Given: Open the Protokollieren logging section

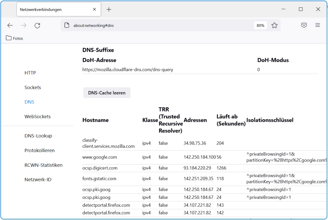Looking at the screenshot, I should (40, 150).
